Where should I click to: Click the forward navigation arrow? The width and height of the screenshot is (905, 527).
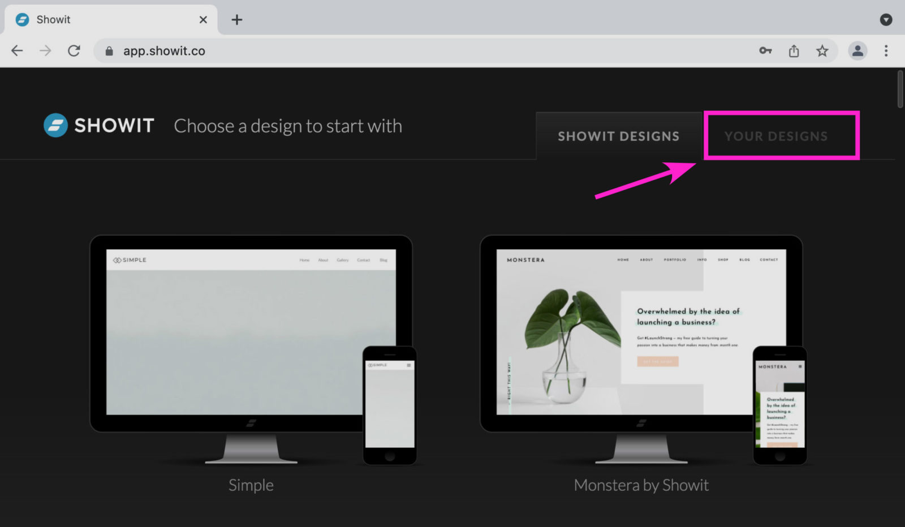click(45, 50)
